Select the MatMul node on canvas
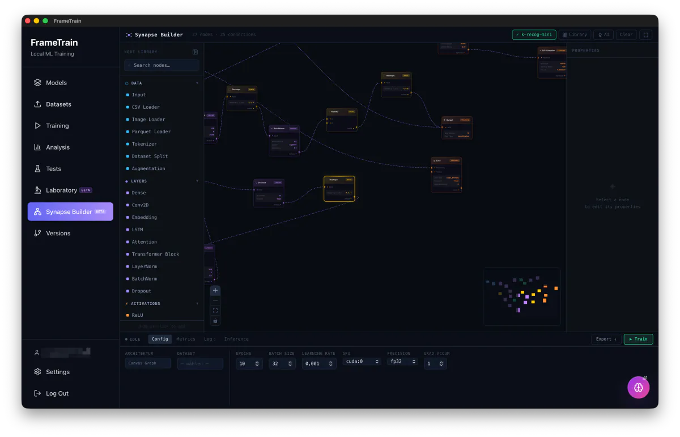Viewport: 680px width, 437px height. 342,120
